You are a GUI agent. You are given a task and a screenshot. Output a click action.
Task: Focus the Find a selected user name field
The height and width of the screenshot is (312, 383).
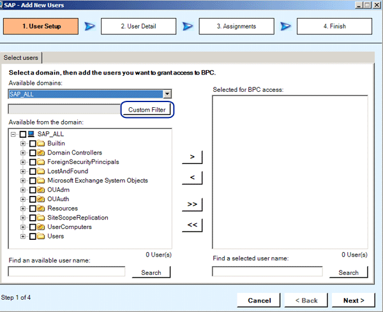(x=267, y=271)
